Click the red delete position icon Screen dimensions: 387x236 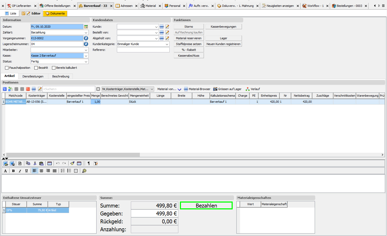pyautogui.click(x=28, y=89)
